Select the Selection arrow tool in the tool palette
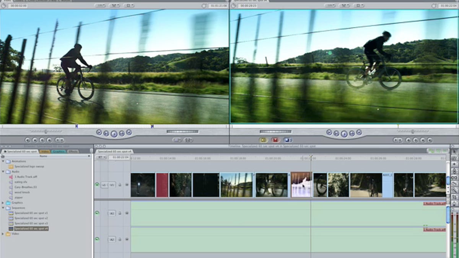This screenshot has width=459, height=258. tap(454, 152)
